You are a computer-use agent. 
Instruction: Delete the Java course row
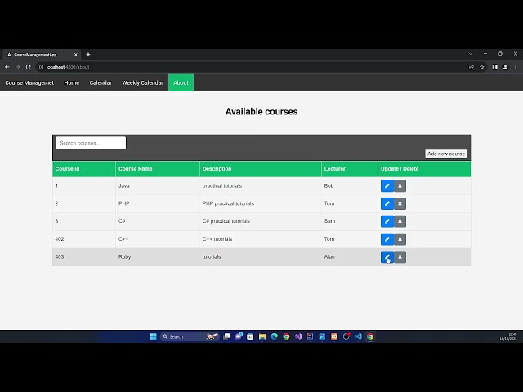point(400,186)
